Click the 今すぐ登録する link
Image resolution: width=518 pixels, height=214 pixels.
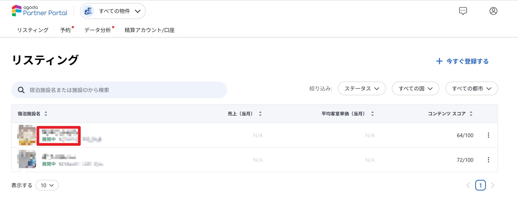click(x=462, y=61)
